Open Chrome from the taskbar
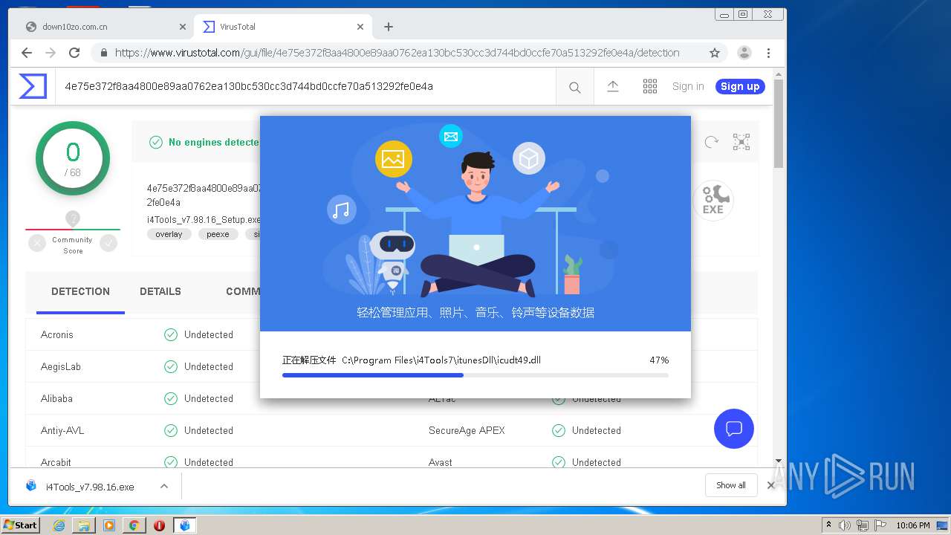Screen dimensions: 951x535 tap(134, 525)
